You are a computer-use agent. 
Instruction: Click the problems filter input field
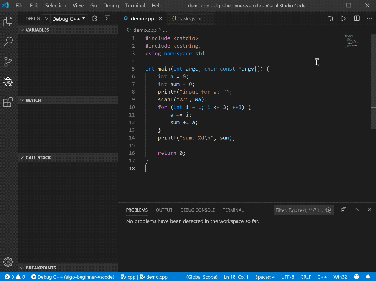pos(299,210)
